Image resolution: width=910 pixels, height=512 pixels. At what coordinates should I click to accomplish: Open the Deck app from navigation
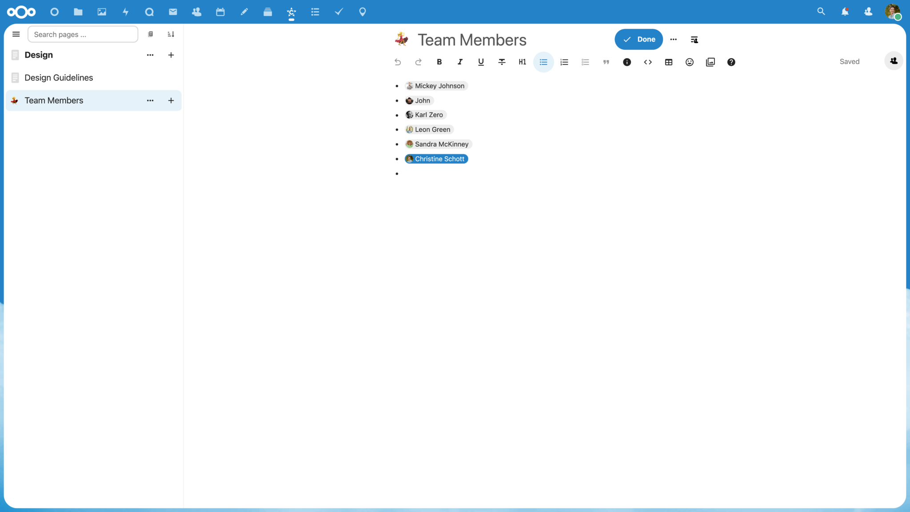267,12
